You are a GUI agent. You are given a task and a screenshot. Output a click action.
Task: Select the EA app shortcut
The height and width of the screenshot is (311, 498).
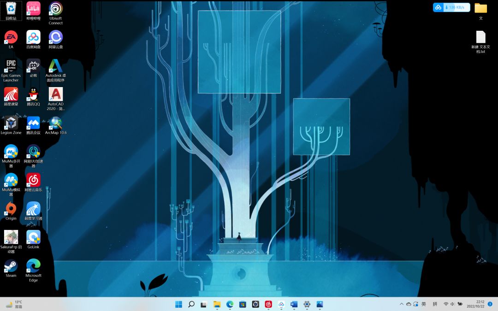[11, 39]
